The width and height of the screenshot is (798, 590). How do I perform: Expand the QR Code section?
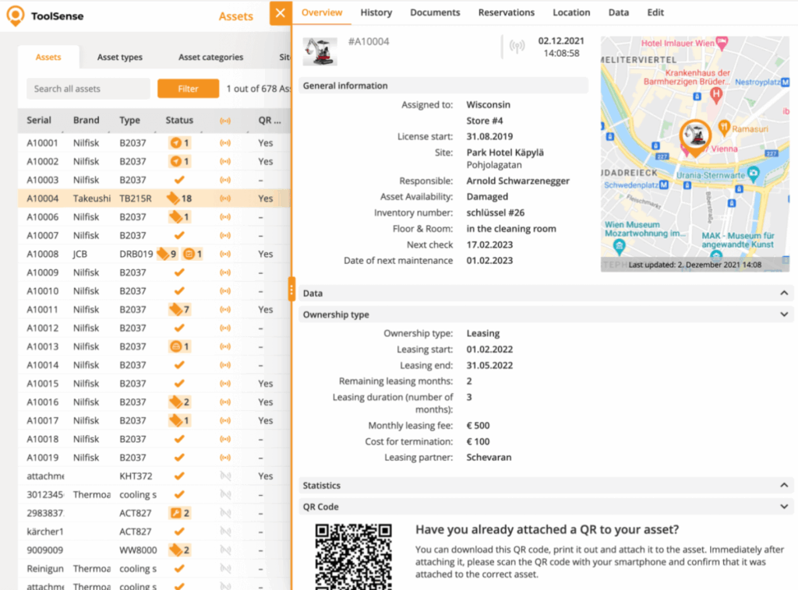coord(784,506)
